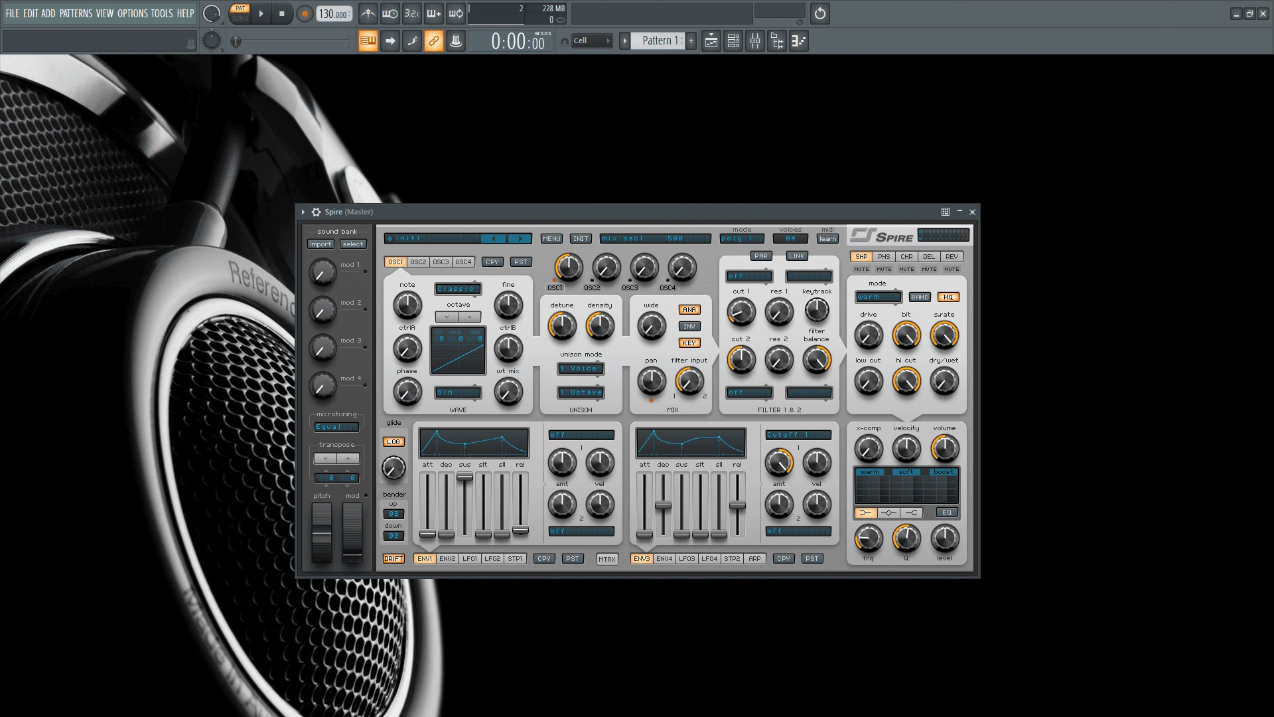Open the PATTERNS menu
Viewport: 1274px width, 717px height.
click(76, 13)
